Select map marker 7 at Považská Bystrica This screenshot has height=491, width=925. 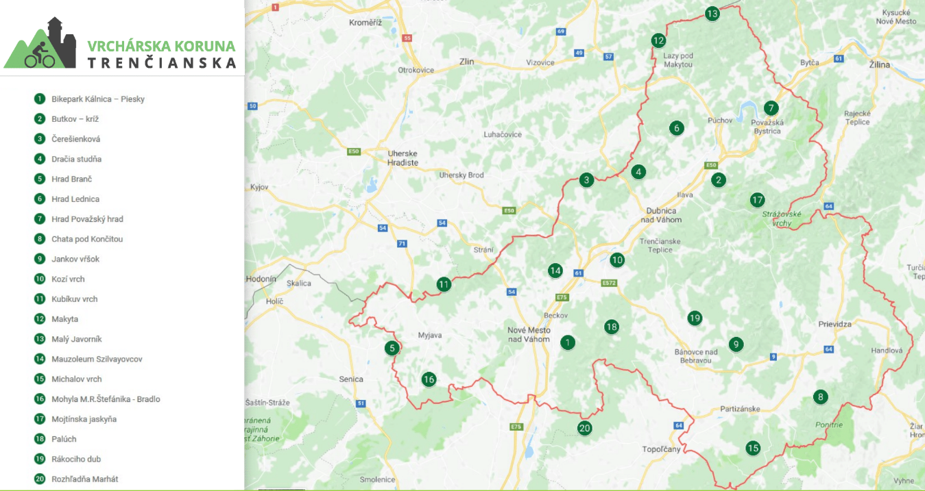click(771, 108)
